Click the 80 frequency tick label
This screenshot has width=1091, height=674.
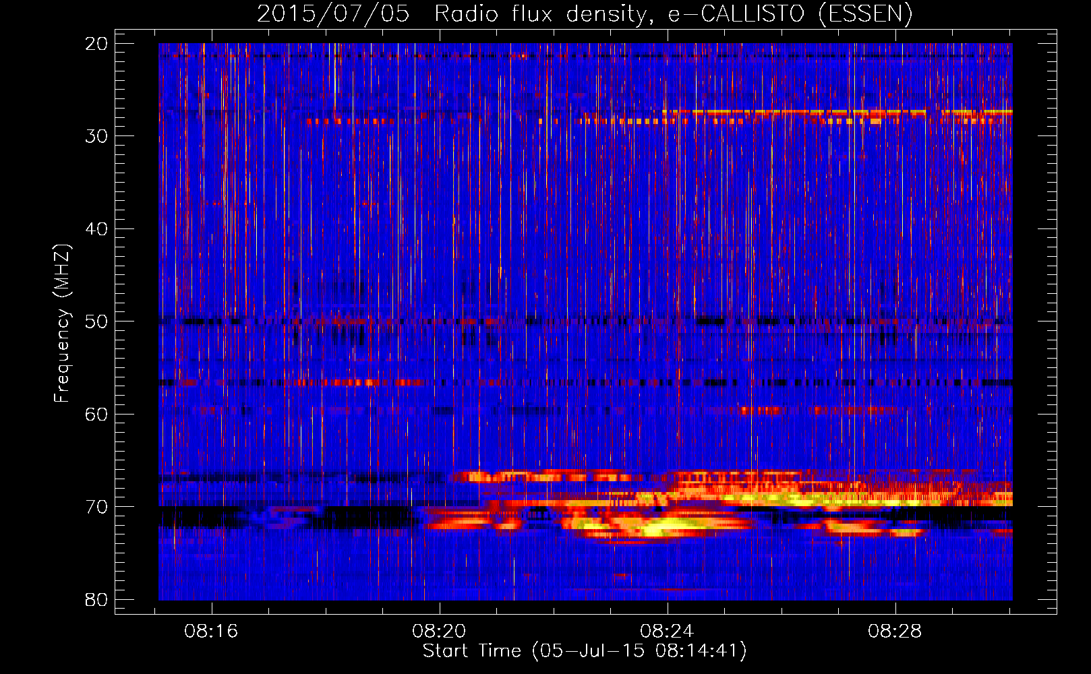tap(96, 599)
